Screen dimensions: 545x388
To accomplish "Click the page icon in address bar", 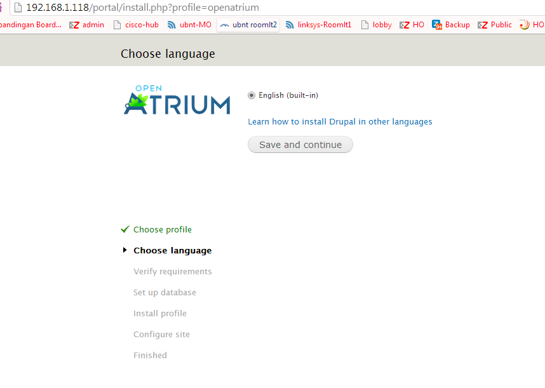I will [18, 7].
